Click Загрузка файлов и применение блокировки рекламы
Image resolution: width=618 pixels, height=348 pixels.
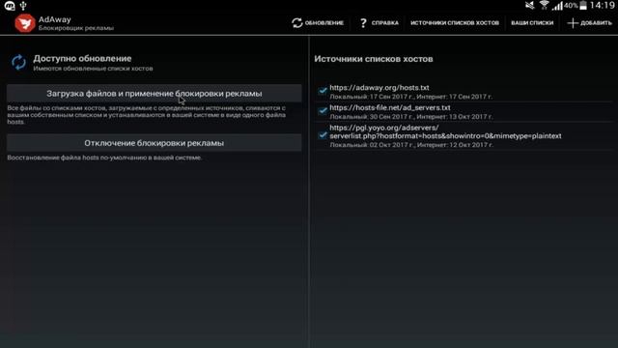coord(154,94)
